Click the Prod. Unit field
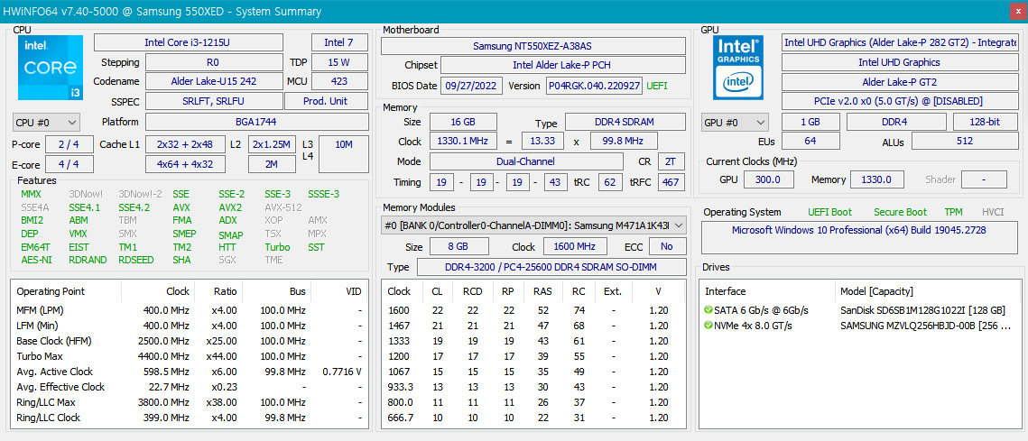 coord(326,101)
